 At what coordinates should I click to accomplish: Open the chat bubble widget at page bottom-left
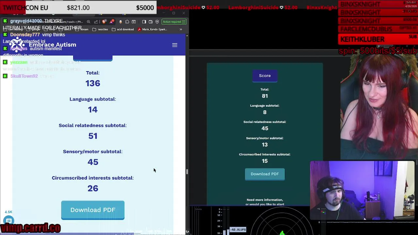[x=9, y=221]
